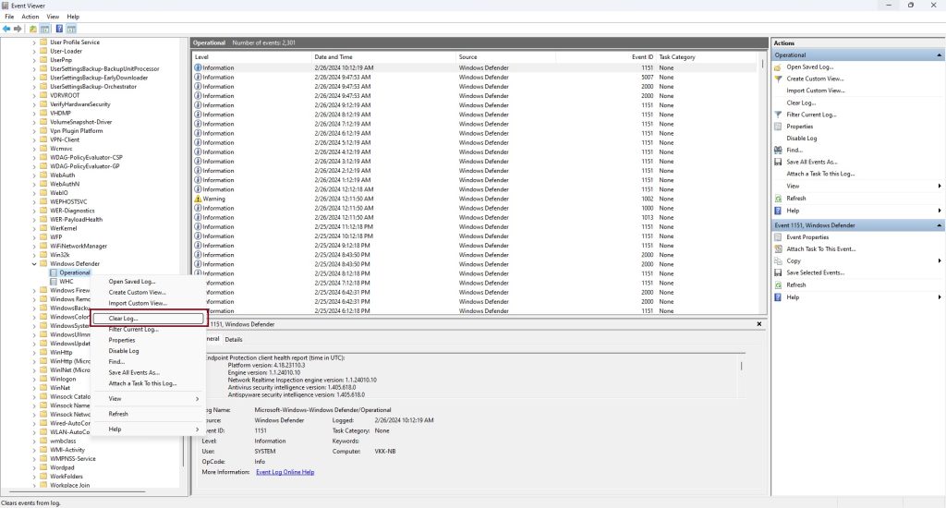Select the WMI-Activity tree item
Viewport: 946px width, 508px height.
pyautogui.click(x=67, y=450)
